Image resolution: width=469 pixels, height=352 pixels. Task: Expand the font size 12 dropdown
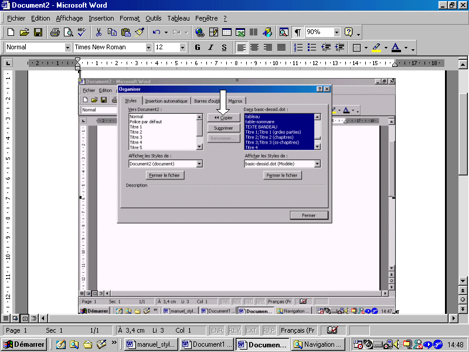click(x=182, y=48)
